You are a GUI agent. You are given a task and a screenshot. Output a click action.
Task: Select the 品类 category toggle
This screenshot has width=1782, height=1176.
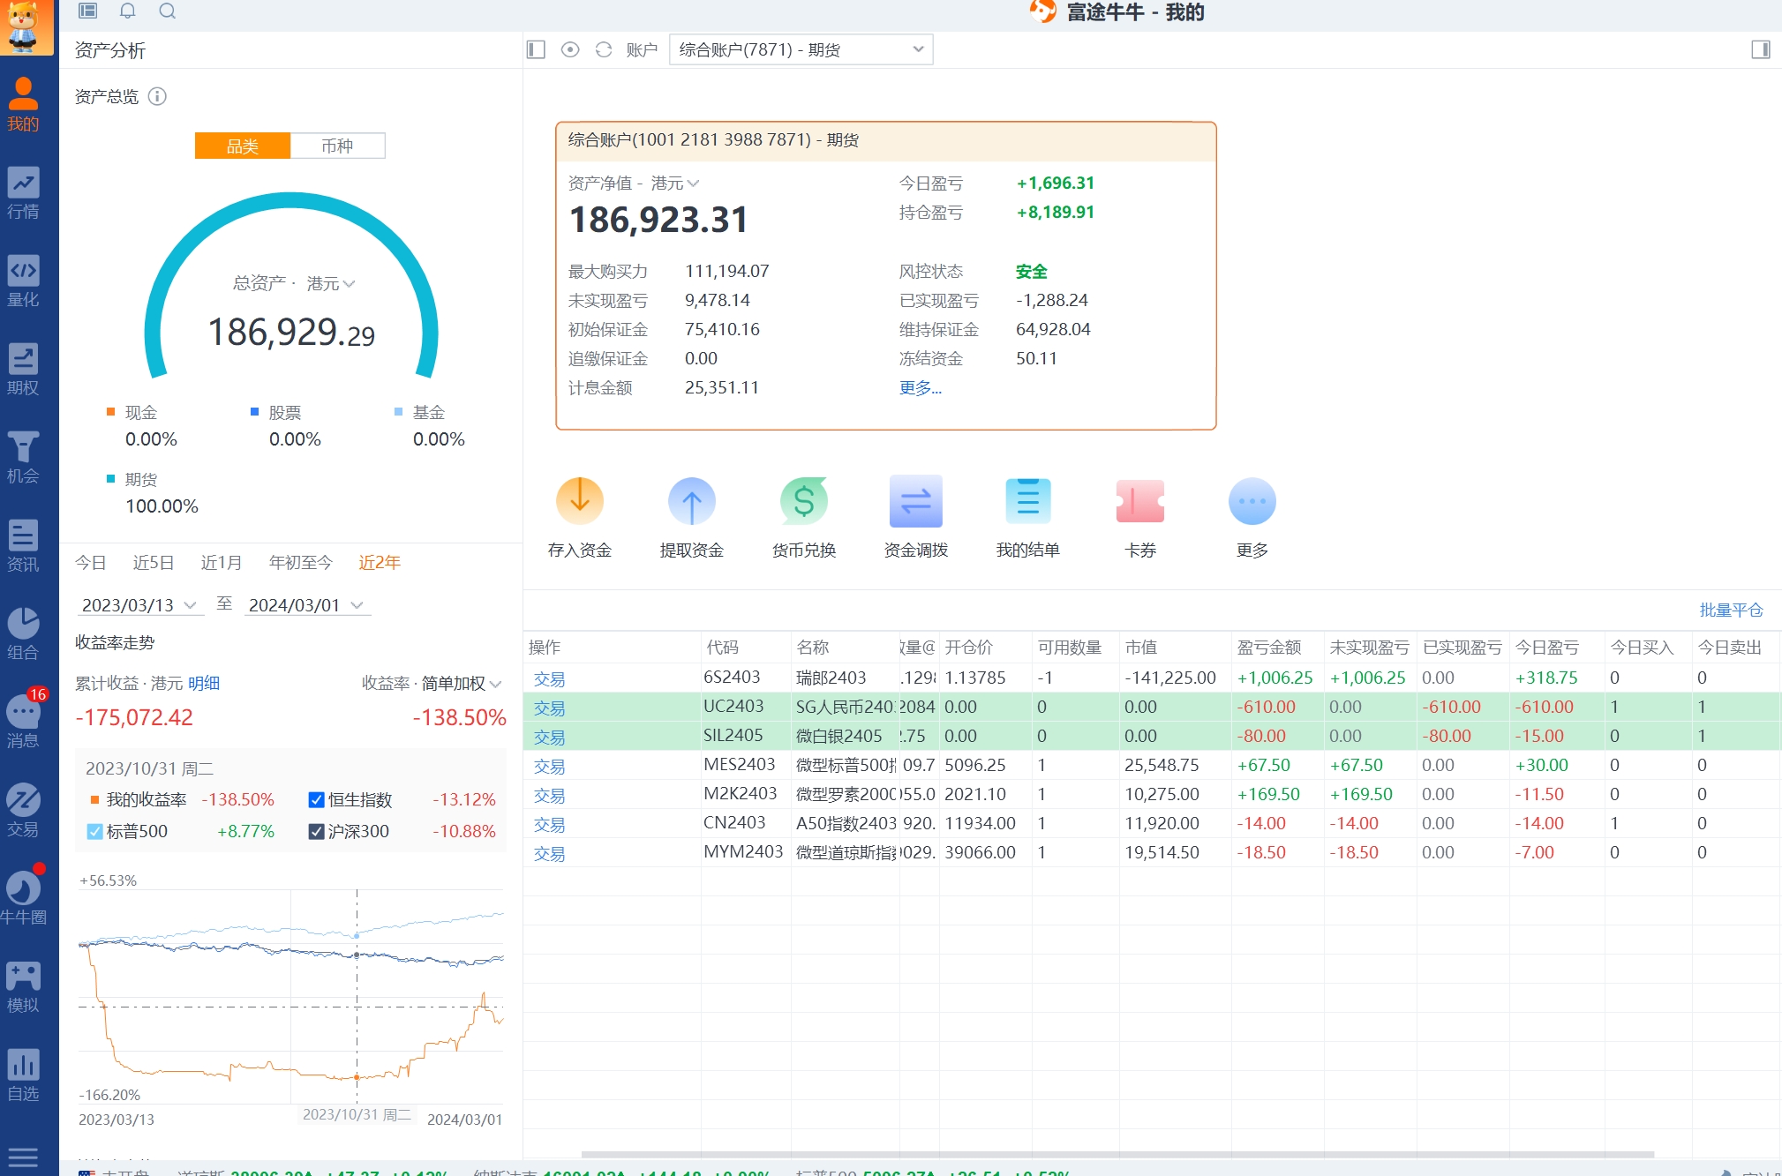pyautogui.click(x=243, y=146)
